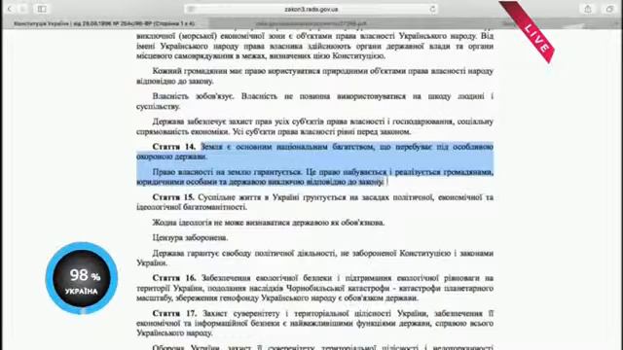Click the zakon3.rada.gov.ua address field
The height and width of the screenshot is (350, 623).
311,9
